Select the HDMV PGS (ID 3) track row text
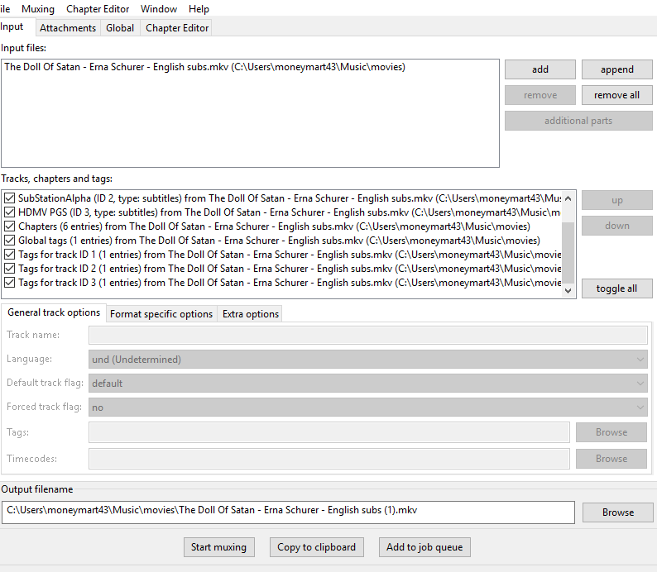This screenshot has width=657, height=572. (289, 212)
